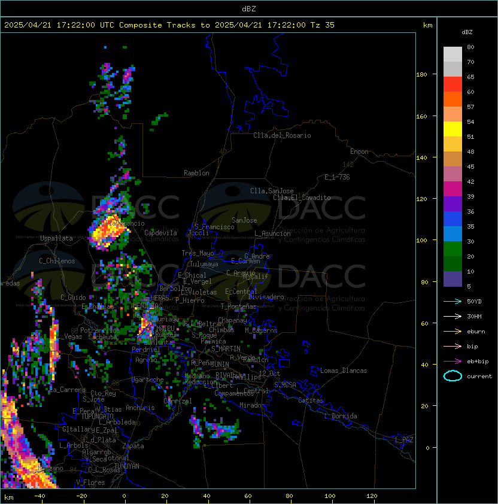Pick the bright yellow swatch below 54 label
498x504 pixels.
[x=453, y=129]
